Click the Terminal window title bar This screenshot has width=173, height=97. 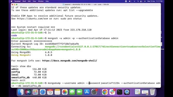pyautogui.click(x=86, y=5)
